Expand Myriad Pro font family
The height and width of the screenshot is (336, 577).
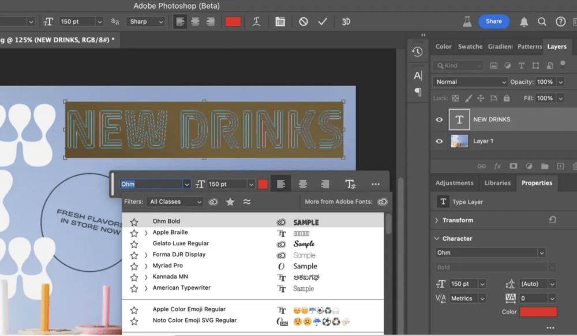pyautogui.click(x=146, y=266)
